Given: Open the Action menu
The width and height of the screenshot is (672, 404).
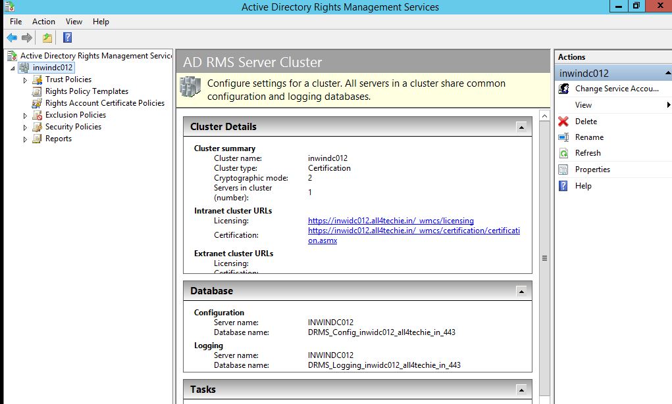Looking at the screenshot, I should pyautogui.click(x=43, y=21).
